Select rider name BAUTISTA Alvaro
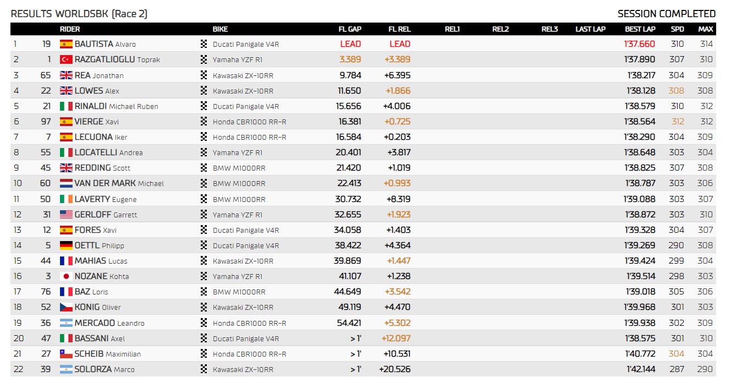This screenshot has height=388, width=731. coord(105,44)
